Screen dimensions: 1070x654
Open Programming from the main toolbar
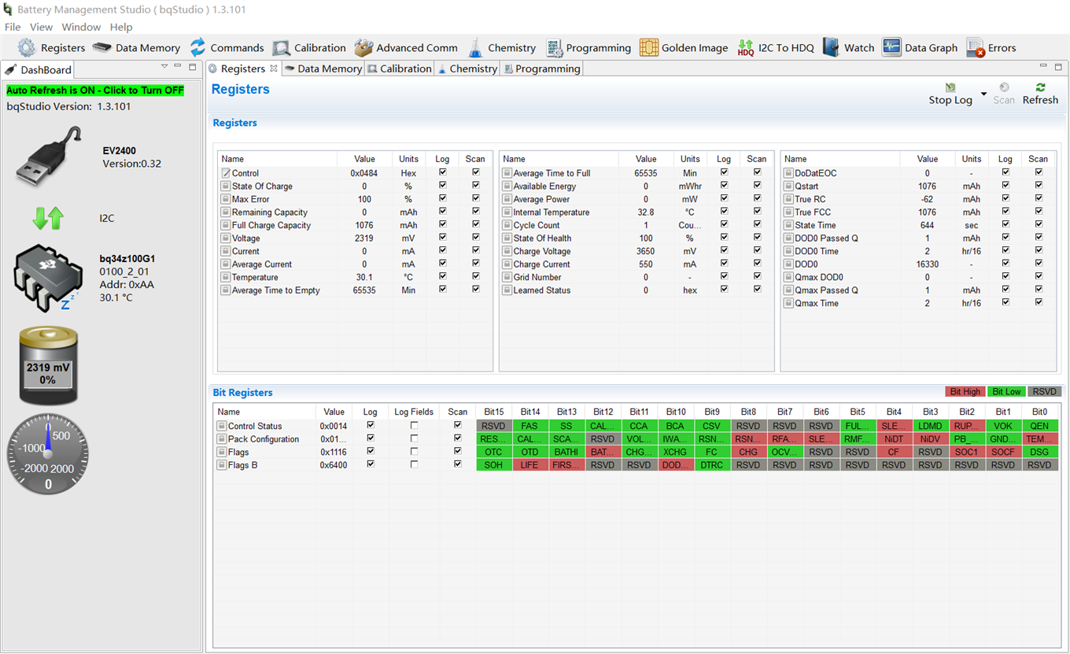pyautogui.click(x=588, y=48)
